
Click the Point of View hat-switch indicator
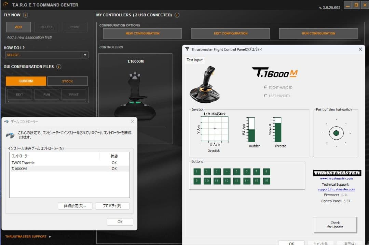[x=336, y=133]
